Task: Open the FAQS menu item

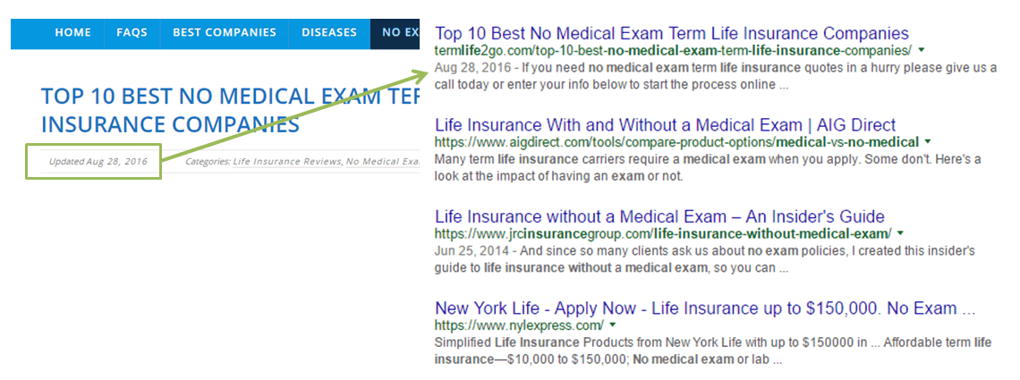Action: (x=132, y=32)
